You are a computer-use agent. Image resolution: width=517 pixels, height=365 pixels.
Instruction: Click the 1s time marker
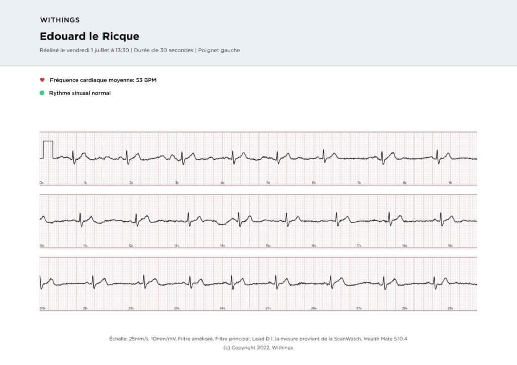(85, 182)
